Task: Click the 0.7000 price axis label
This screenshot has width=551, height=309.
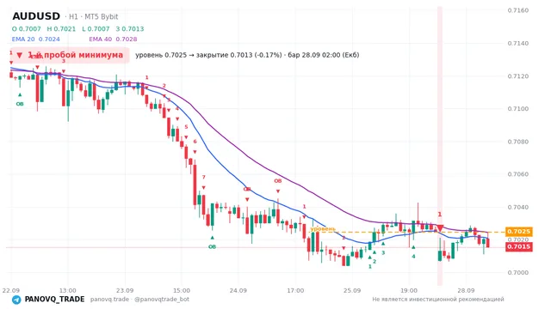Action: click(518, 273)
